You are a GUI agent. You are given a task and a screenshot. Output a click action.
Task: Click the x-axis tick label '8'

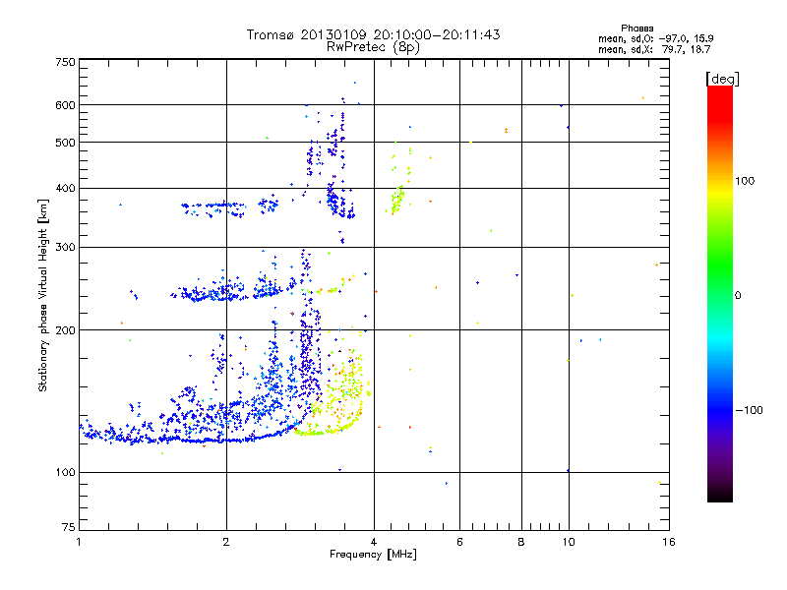click(521, 542)
